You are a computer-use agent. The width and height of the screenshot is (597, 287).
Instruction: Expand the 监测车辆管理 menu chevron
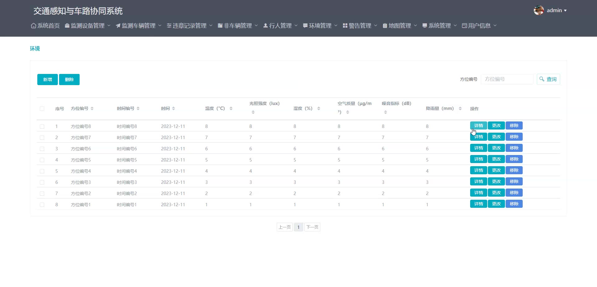160,25
